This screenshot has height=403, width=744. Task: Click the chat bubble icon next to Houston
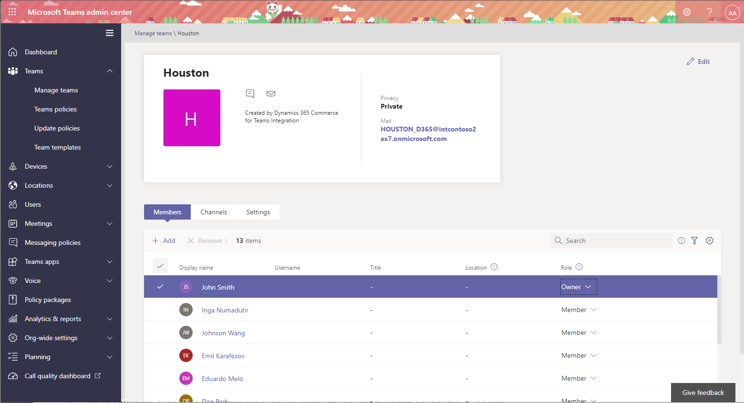tap(250, 93)
